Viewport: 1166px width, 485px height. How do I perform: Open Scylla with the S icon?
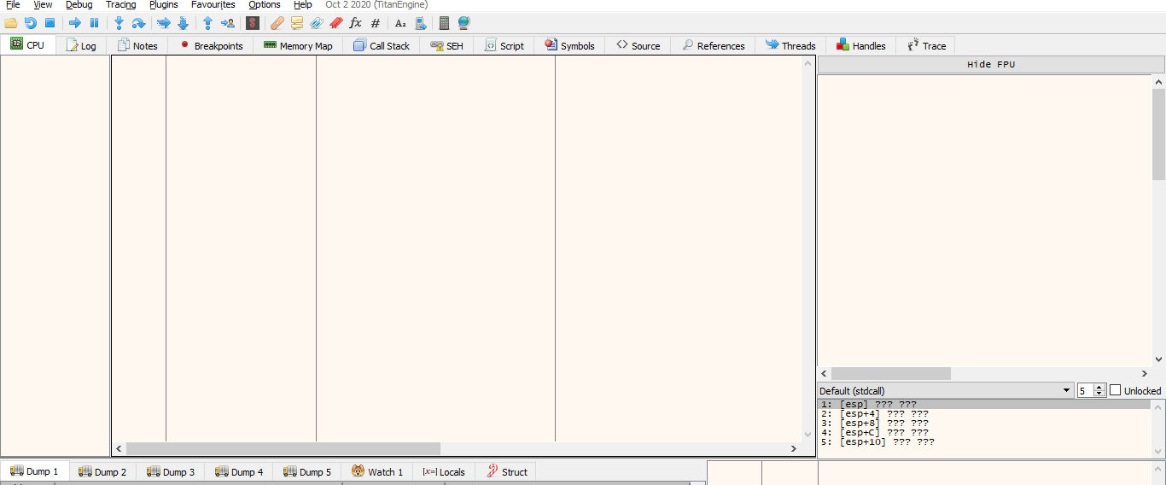pos(253,23)
